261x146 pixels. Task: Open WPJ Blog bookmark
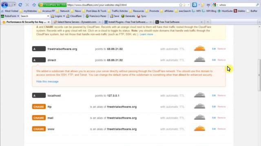coord(209,11)
